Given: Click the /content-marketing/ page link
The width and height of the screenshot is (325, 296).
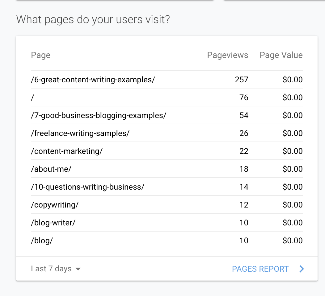Looking at the screenshot, I should pyautogui.click(x=67, y=151).
